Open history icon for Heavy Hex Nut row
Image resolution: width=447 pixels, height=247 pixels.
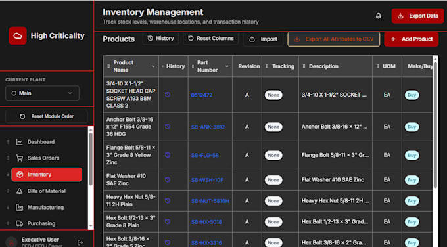168,200
